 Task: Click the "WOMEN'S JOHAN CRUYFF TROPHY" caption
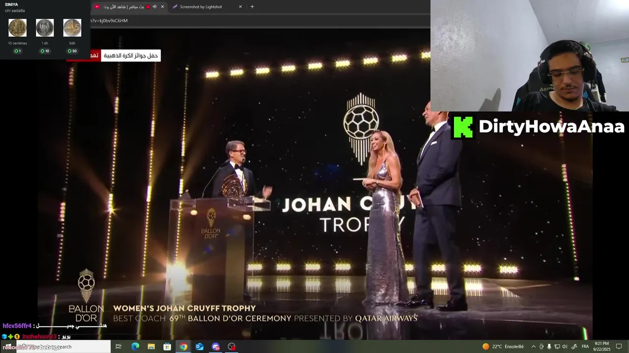click(184, 308)
